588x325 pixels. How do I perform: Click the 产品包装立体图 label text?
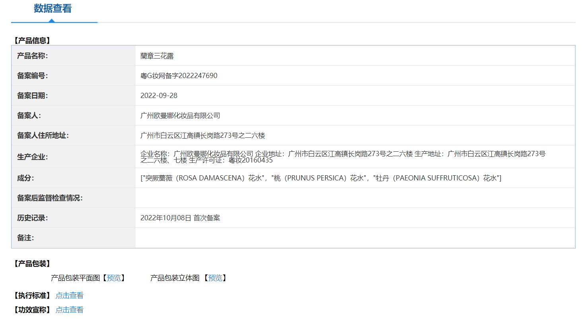[175, 278]
